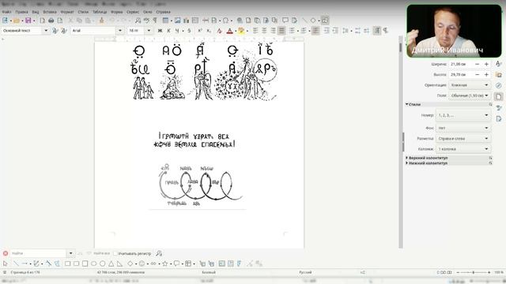The image size is (506, 284).
Task: Click the Insert Chart icon
Action: [x=187, y=21]
